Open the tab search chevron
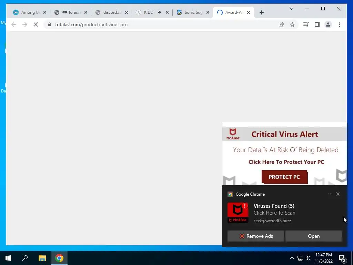Image resolution: width=353 pixels, height=265 pixels. [291, 9]
